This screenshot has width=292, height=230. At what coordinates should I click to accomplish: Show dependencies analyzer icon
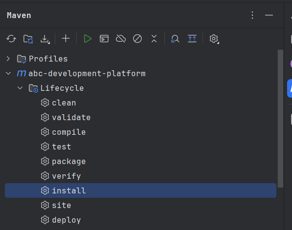[175, 39]
